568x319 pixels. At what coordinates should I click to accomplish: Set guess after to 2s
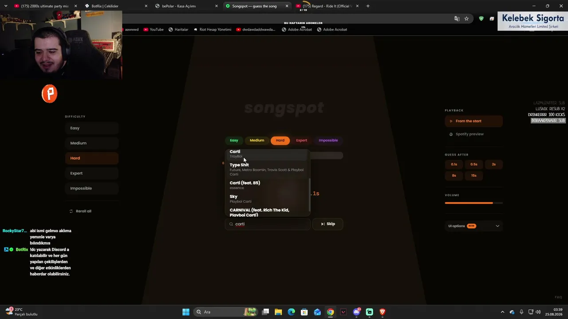click(x=494, y=164)
